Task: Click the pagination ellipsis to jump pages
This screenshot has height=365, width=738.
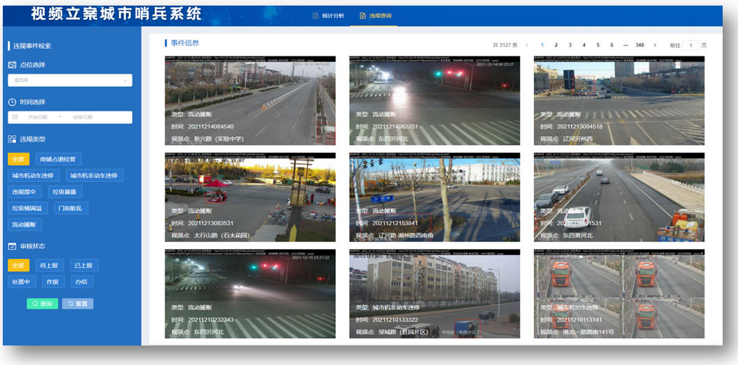Action: pos(625,45)
